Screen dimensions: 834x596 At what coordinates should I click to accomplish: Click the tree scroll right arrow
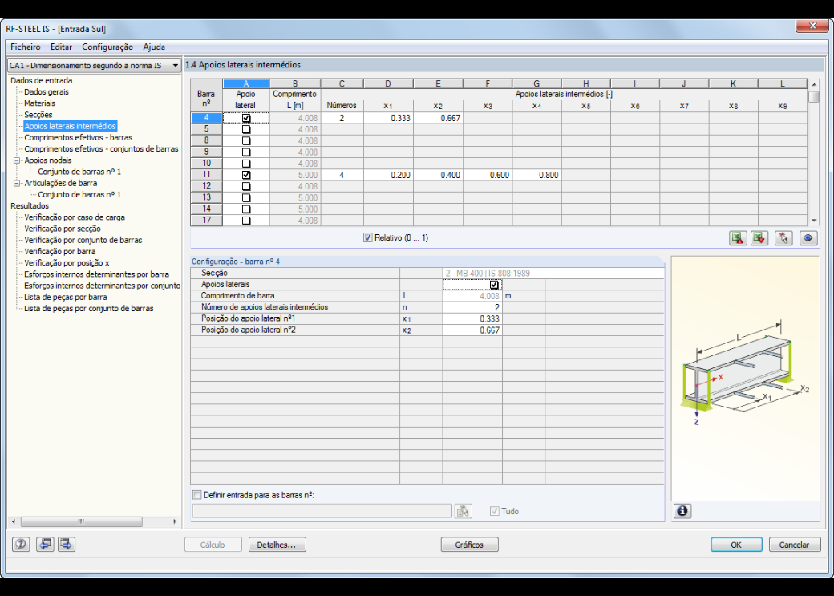point(175,521)
